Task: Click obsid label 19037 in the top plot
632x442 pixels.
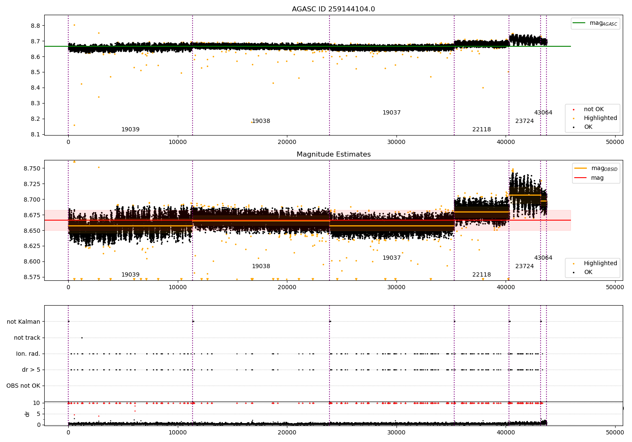Action: click(x=392, y=113)
